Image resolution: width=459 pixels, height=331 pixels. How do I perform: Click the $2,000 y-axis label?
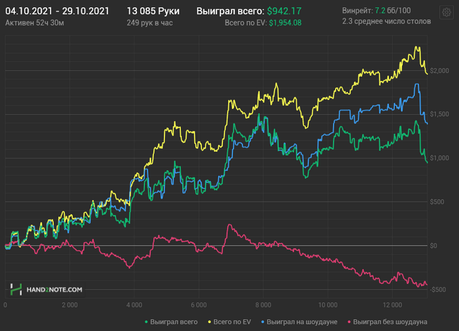tap(439, 71)
